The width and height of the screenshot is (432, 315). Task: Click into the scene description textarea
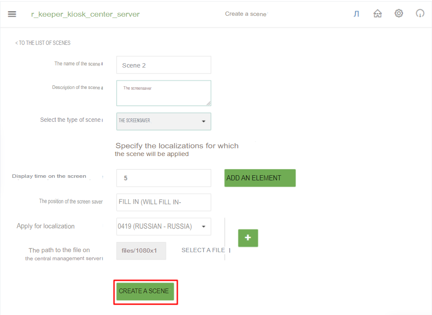pos(163,92)
